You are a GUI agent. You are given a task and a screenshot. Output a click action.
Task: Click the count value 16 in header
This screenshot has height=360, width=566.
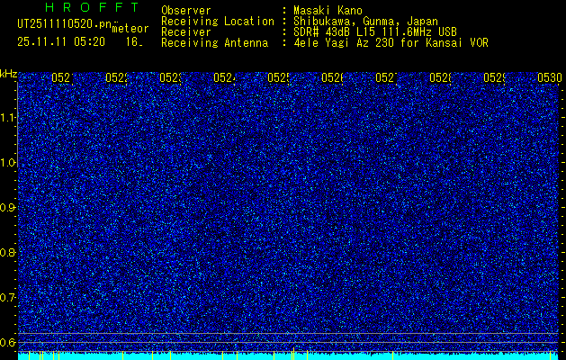tap(131, 42)
